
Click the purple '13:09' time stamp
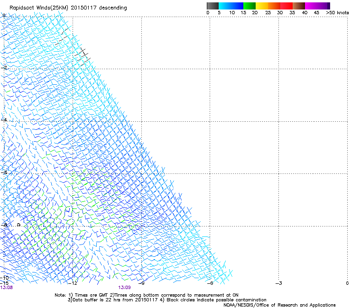pyautogui.click(x=124, y=288)
